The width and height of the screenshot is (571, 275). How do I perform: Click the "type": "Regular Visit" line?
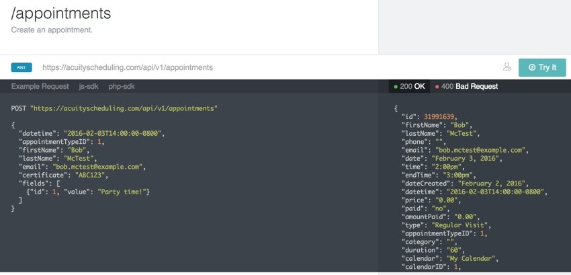447,225
